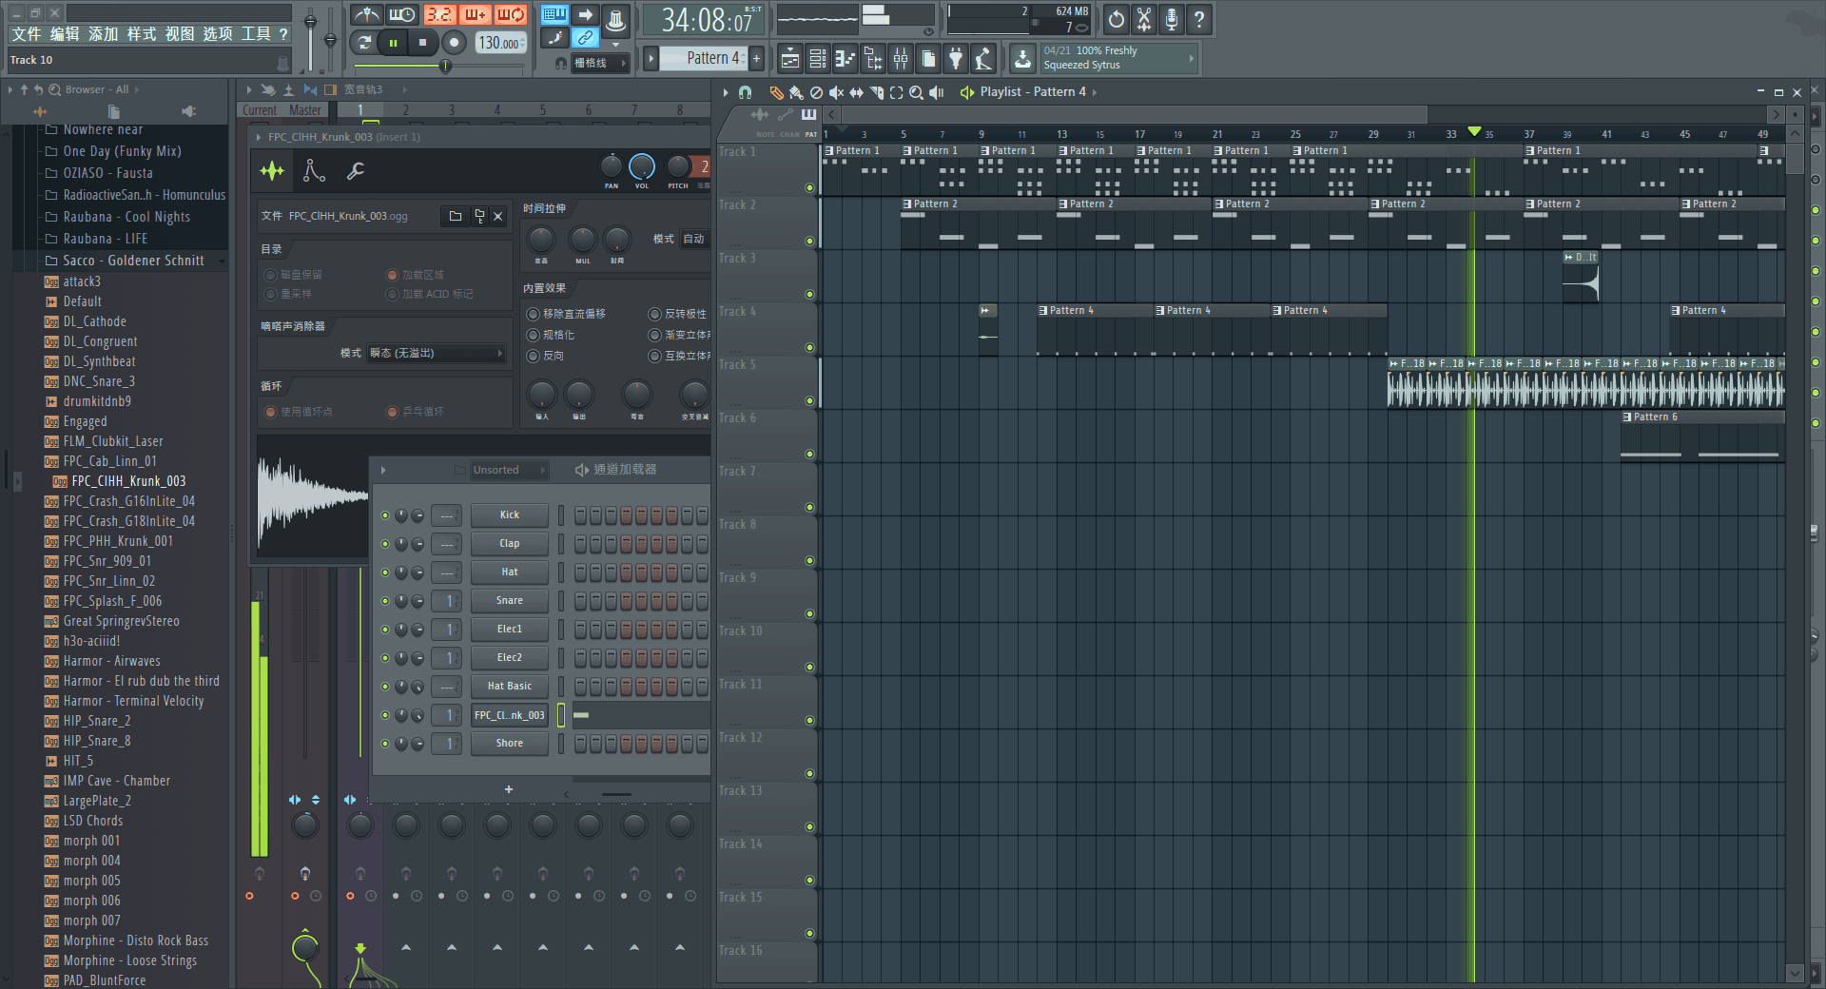Select the Playlist zoom magnifier tool
The width and height of the screenshot is (1826, 989).
(x=916, y=92)
